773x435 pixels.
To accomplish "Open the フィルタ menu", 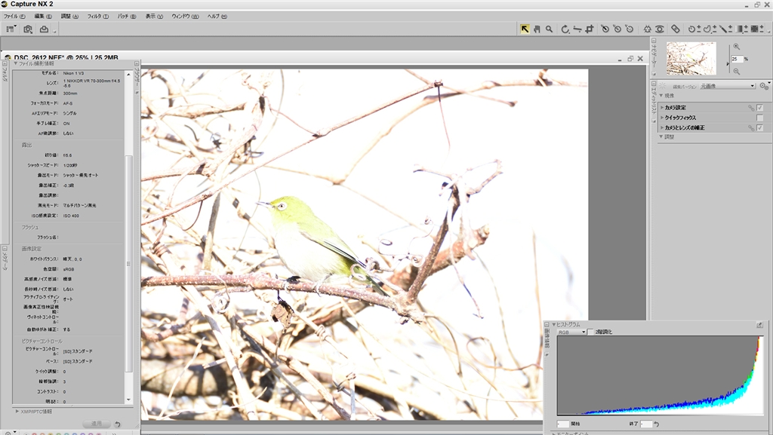I will (98, 17).
